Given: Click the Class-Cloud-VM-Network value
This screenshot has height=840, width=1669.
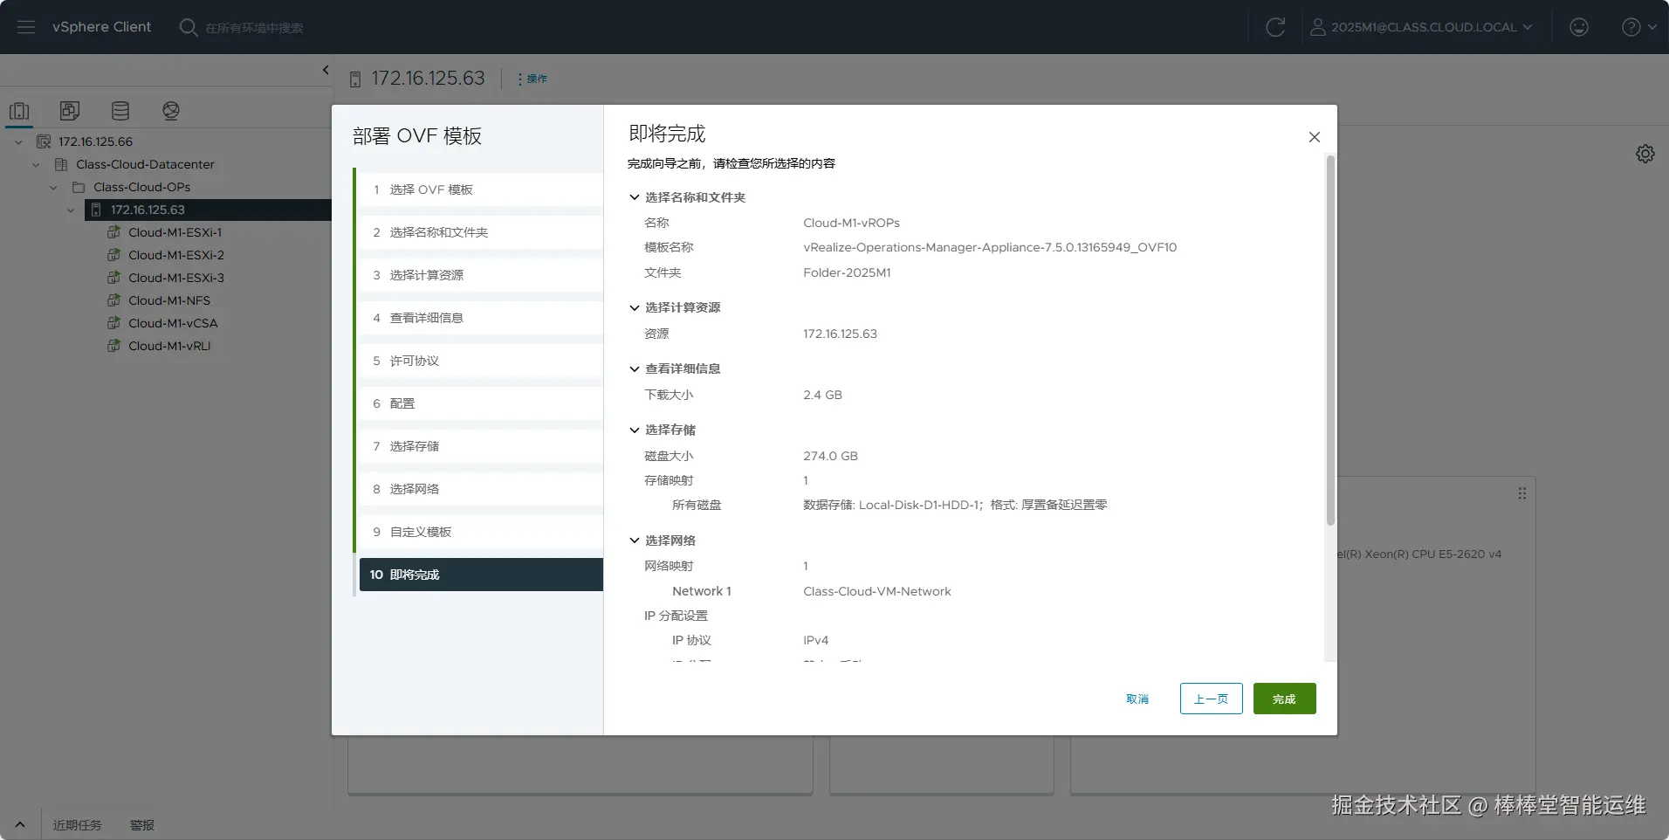Looking at the screenshot, I should click(x=877, y=591).
